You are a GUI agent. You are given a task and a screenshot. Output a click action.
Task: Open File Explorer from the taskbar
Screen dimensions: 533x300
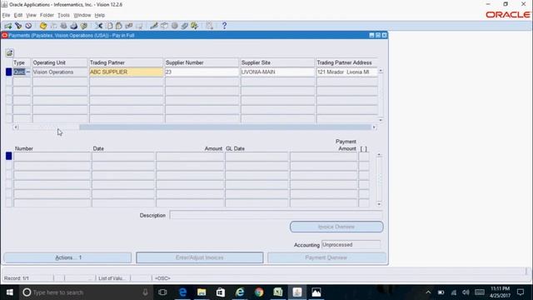tap(202, 292)
